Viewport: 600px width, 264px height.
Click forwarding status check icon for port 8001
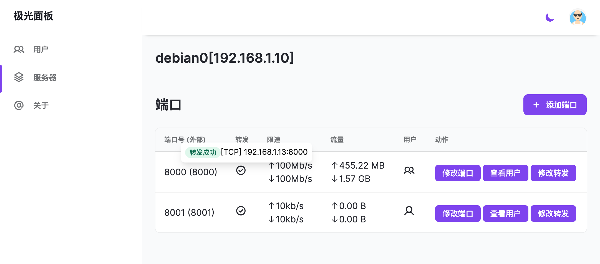click(241, 211)
